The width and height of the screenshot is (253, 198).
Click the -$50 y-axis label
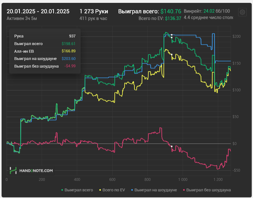click(x=236, y=170)
